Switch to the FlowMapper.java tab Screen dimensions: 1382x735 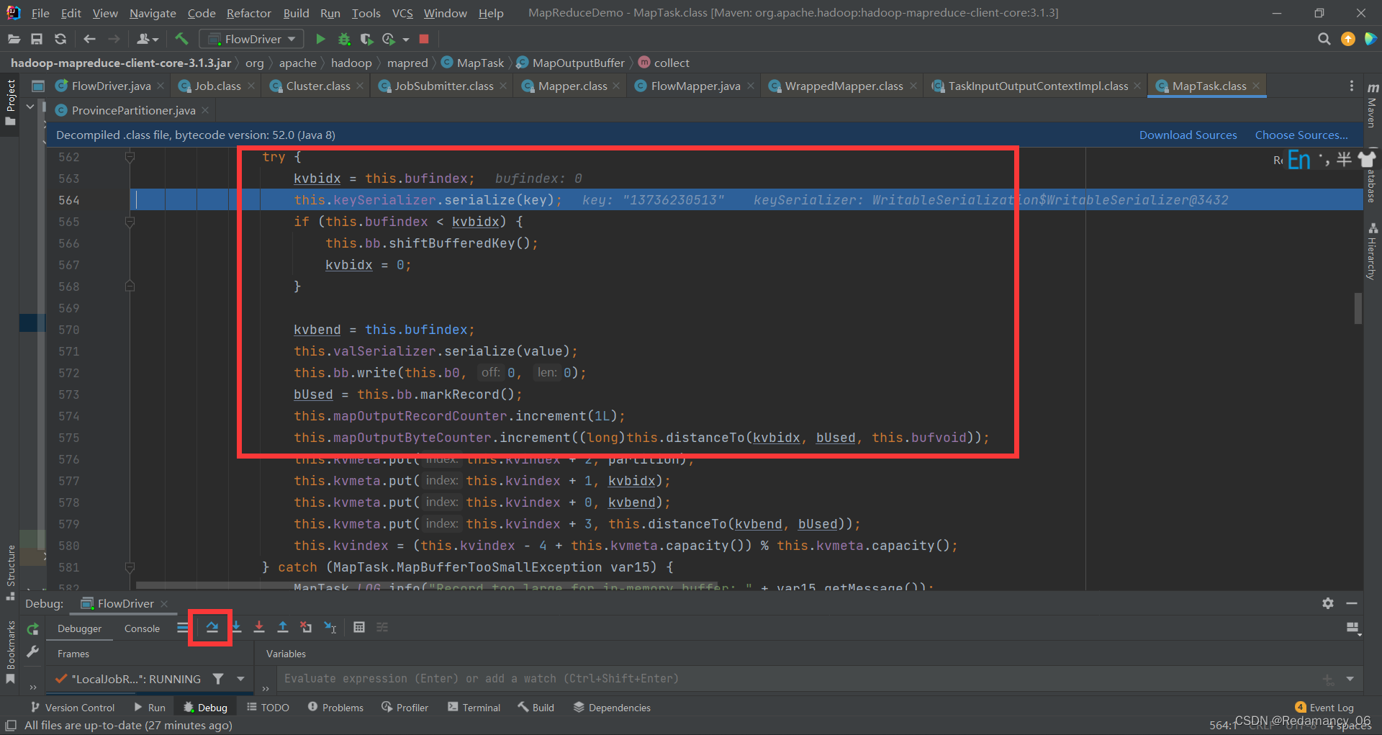click(695, 86)
